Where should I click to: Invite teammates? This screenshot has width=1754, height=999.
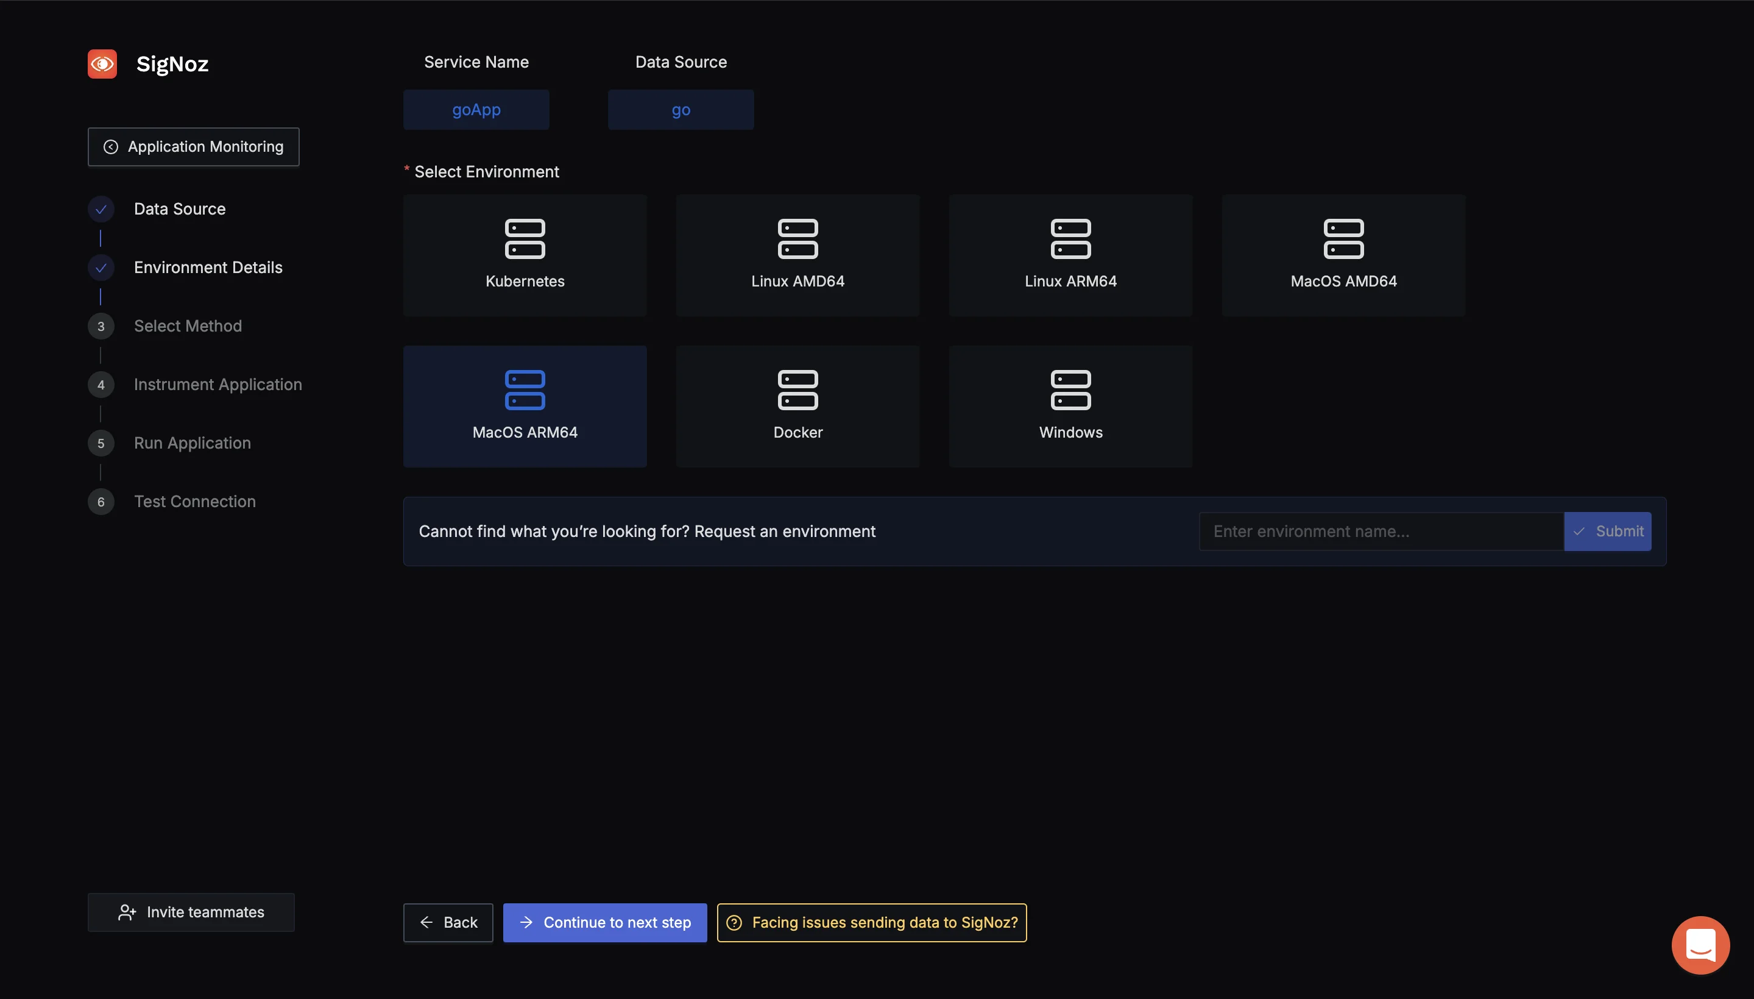(191, 912)
